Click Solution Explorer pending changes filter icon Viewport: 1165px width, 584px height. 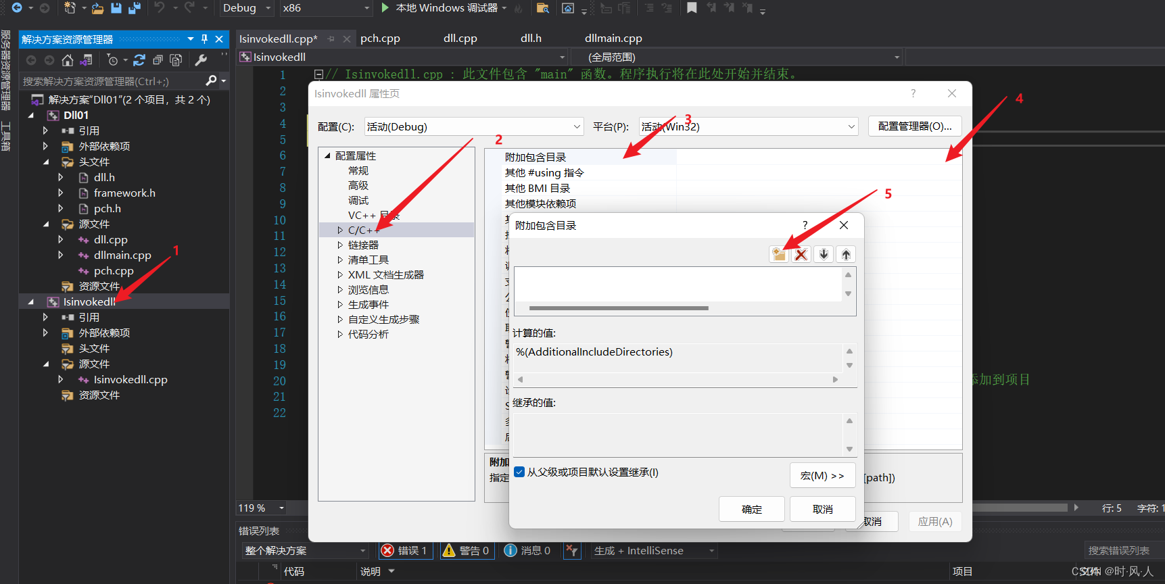[113, 60]
